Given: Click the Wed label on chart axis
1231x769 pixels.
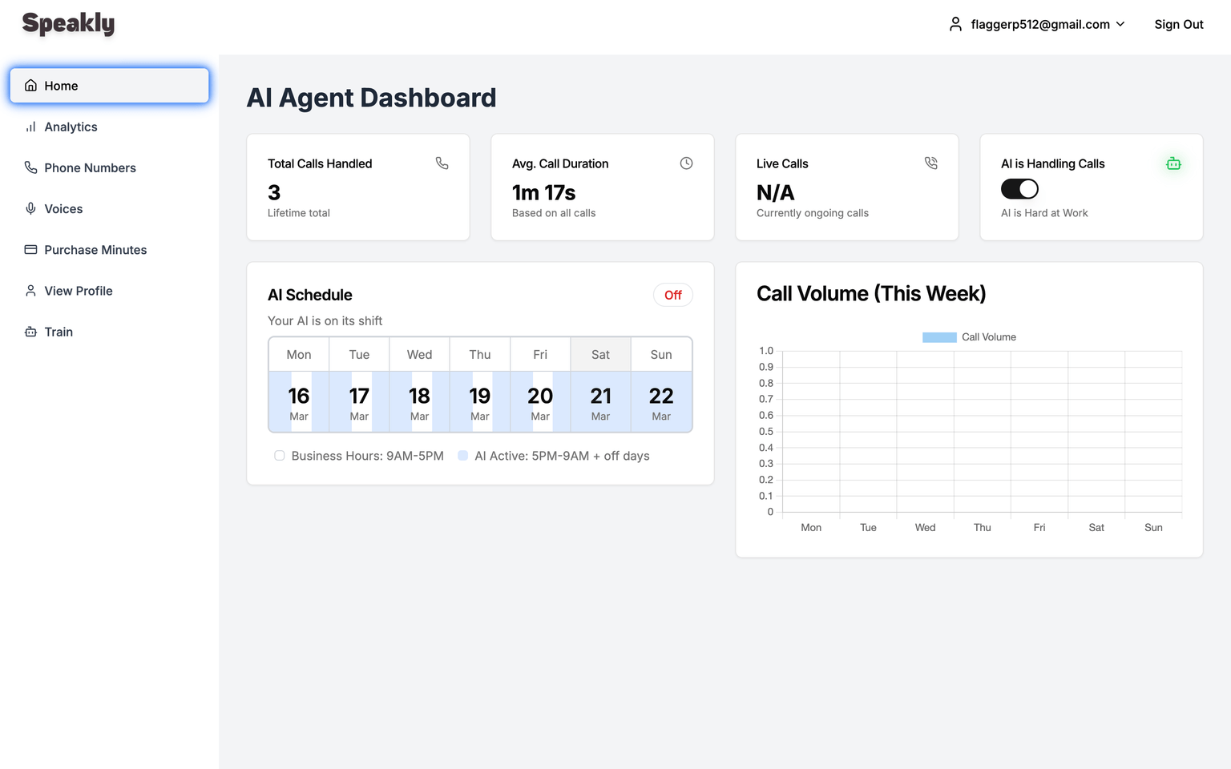Looking at the screenshot, I should 925,528.
